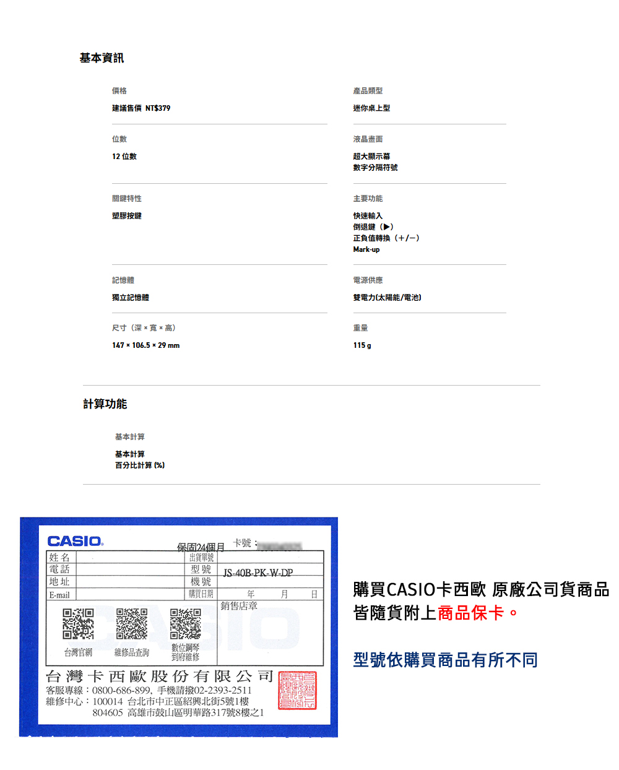Click the 電源供應 label
The height and width of the screenshot is (770, 619).
click(368, 280)
